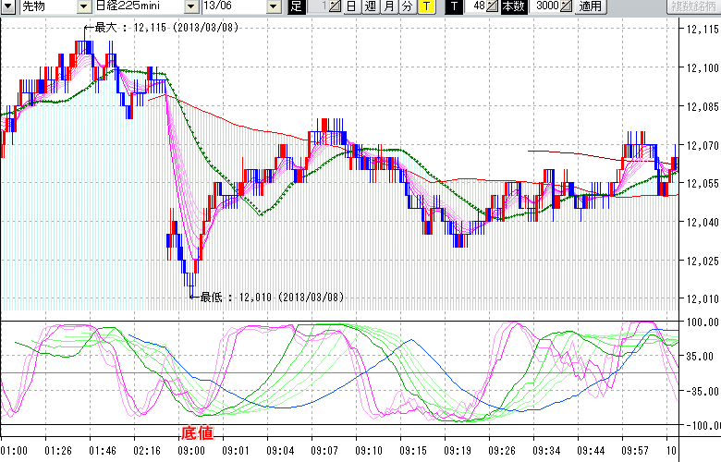Click the T count field showing 48
The width and height of the screenshot is (721, 462).
(x=477, y=6)
